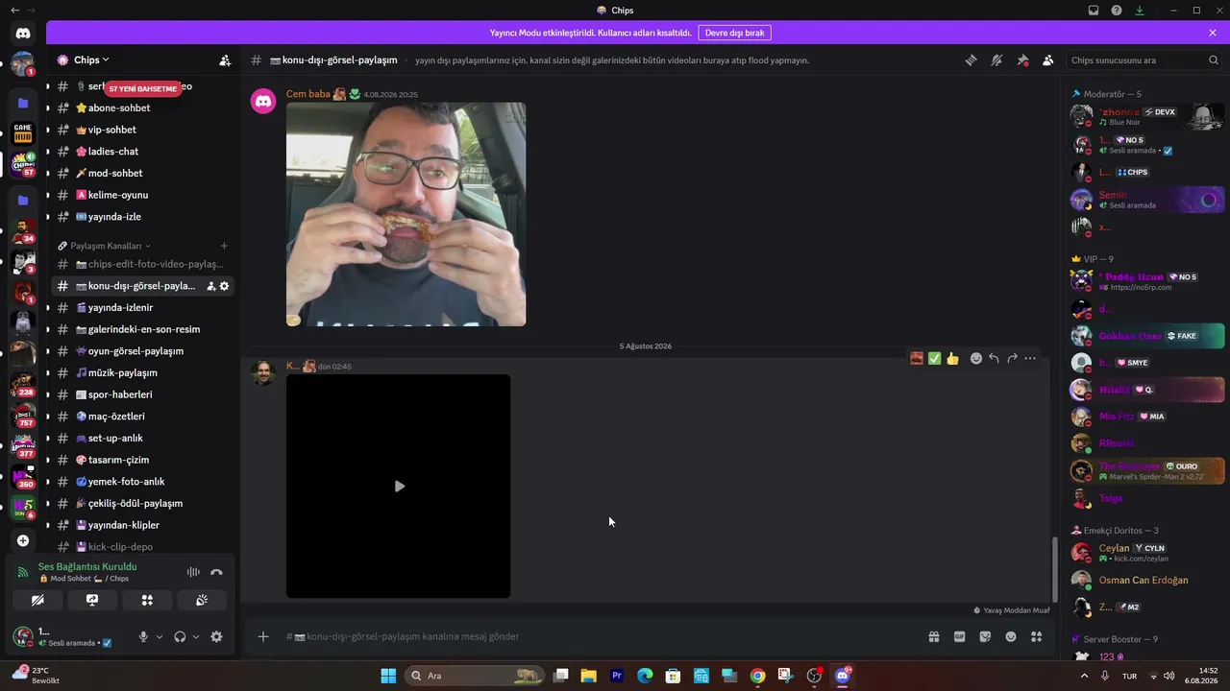
Task: Forward the hovered message
Action: 1012,358
